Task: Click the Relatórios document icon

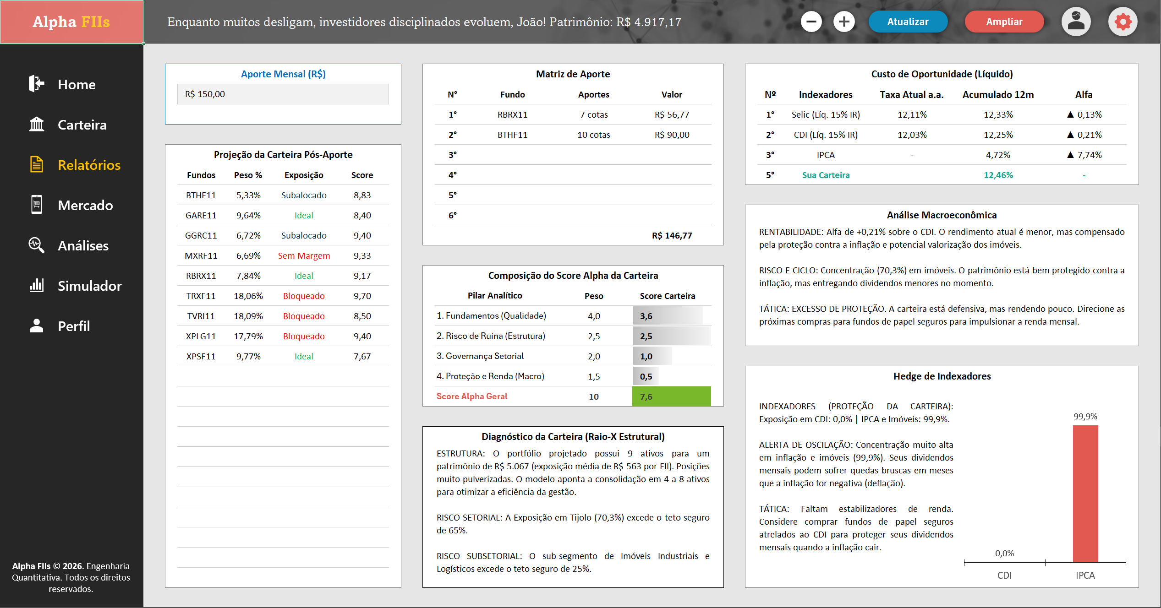Action: [37, 164]
